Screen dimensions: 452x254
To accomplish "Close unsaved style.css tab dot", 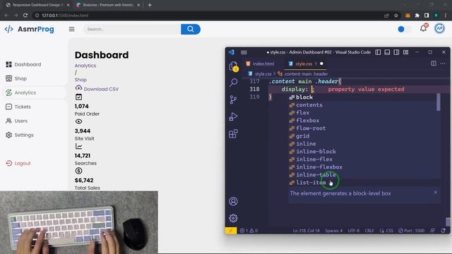I will tap(321, 64).
